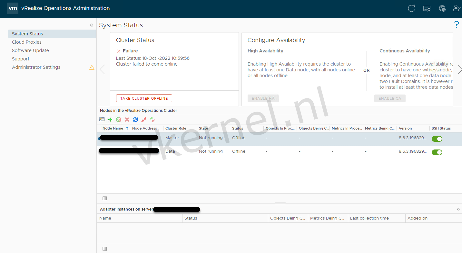Collapse the Adapter instances panel
462x253 pixels.
tap(458, 208)
